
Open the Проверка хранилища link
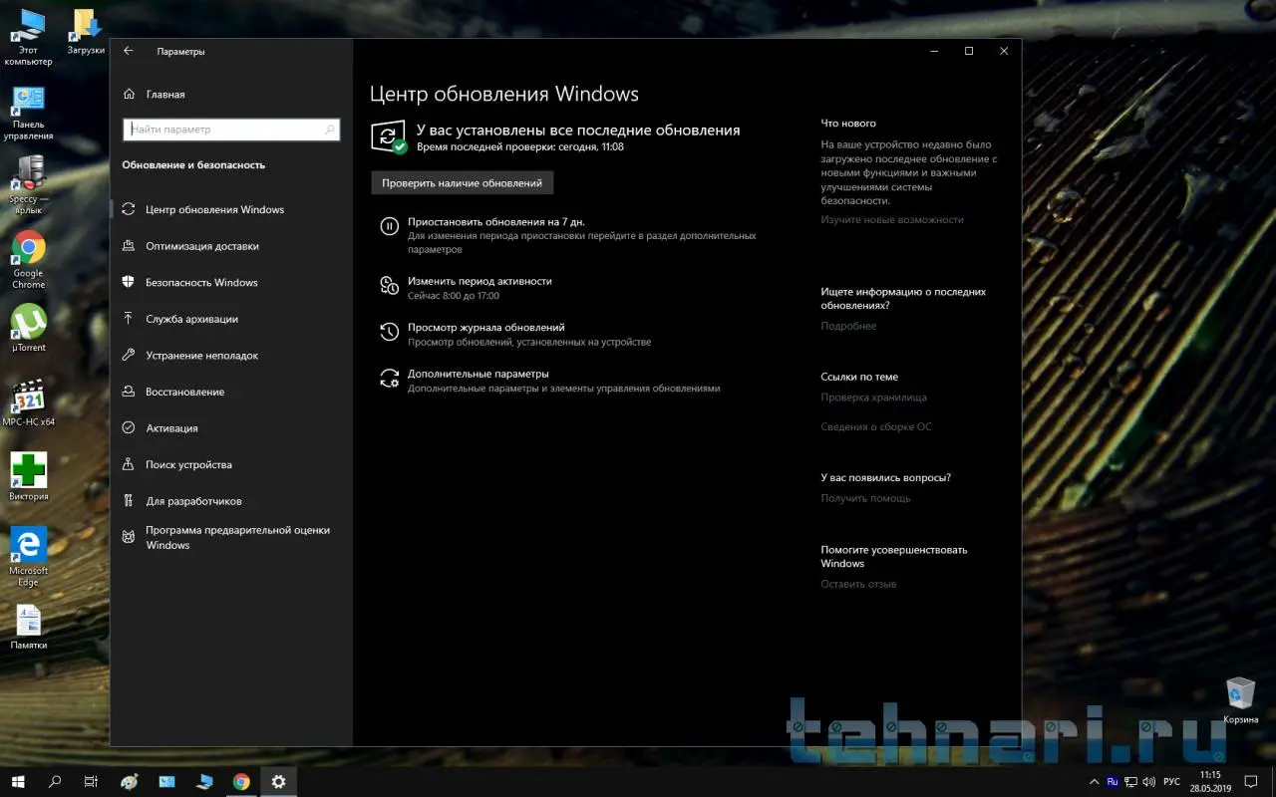(873, 398)
